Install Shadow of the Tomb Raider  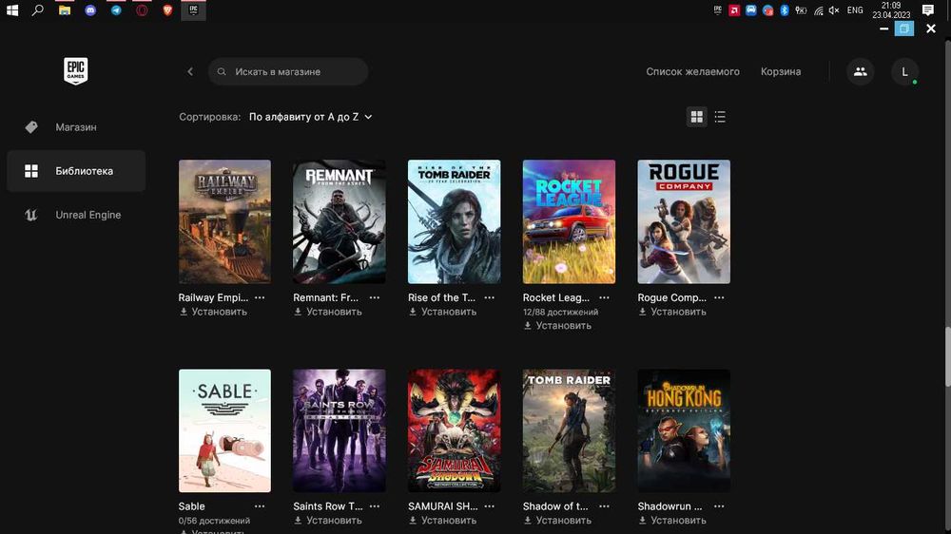556,520
